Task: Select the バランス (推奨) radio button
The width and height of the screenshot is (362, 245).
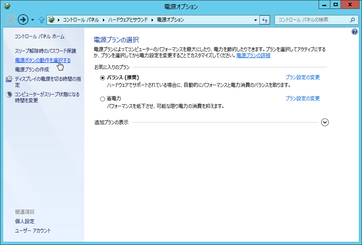Action: (103, 78)
